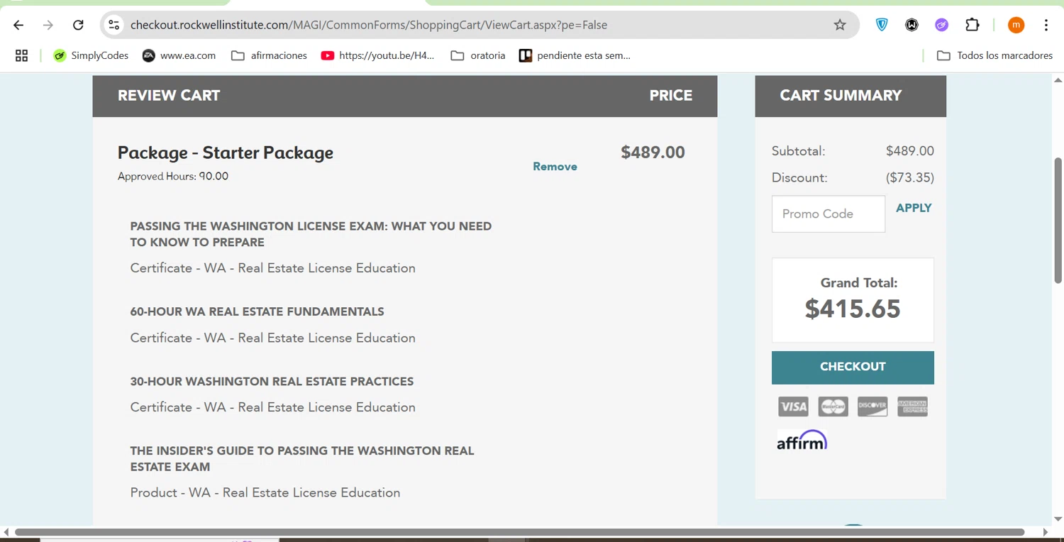Click the Review Cart header
The image size is (1064, 542).
coord(169,95)
